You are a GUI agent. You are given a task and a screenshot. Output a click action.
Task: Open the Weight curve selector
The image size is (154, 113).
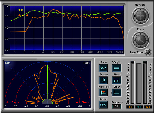(x=117, y=68)
